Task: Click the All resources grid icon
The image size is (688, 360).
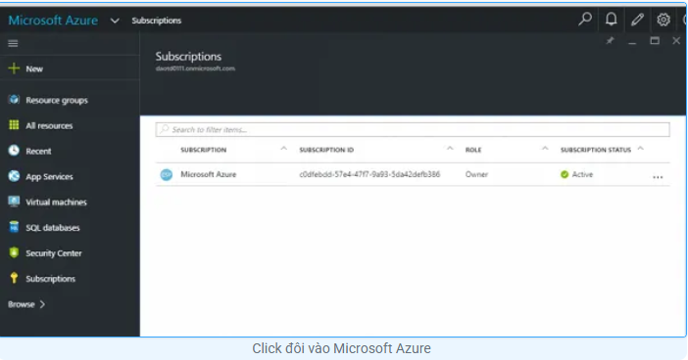Action: coord(14,125)
